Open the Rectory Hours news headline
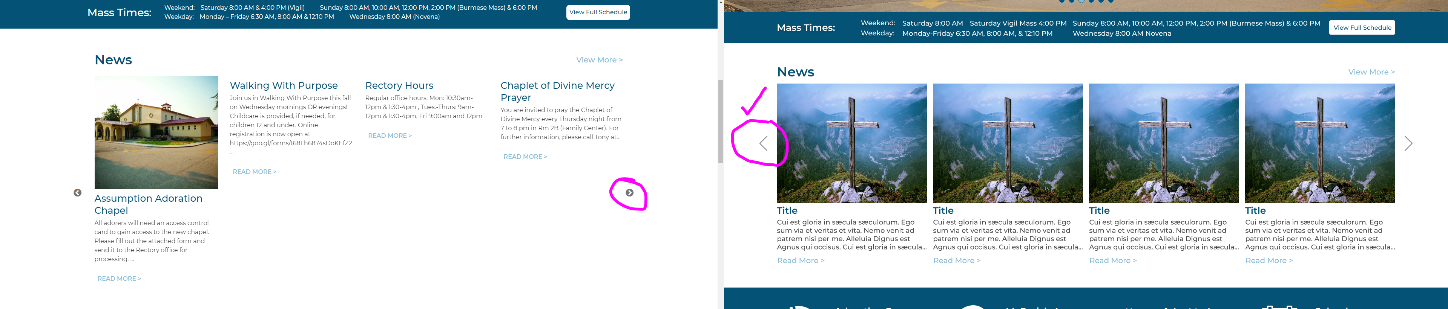 399,85
